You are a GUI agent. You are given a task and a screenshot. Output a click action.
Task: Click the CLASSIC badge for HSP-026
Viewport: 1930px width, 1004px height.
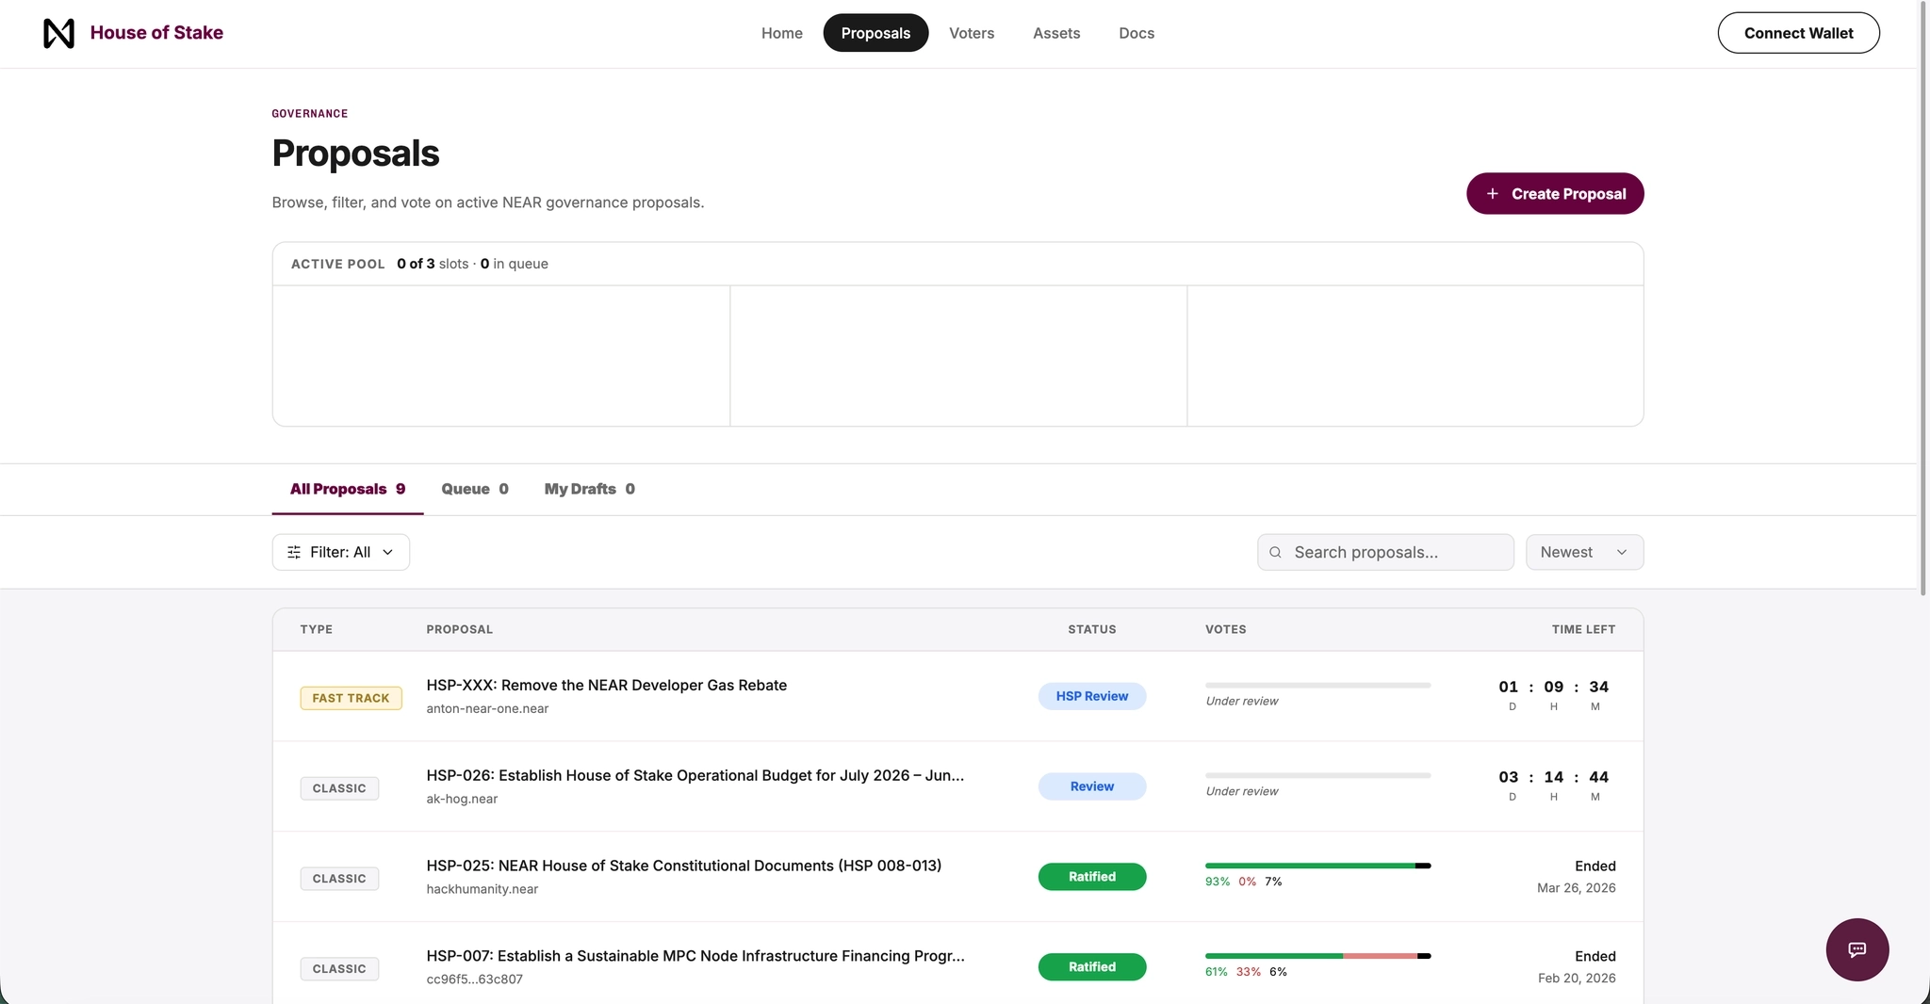(339, 788)
